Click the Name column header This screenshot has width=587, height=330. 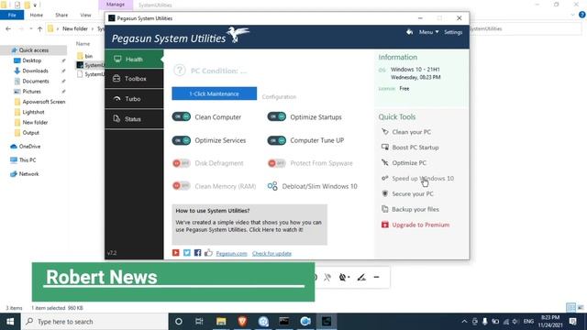pyautogui.click(x=83, y=44)
